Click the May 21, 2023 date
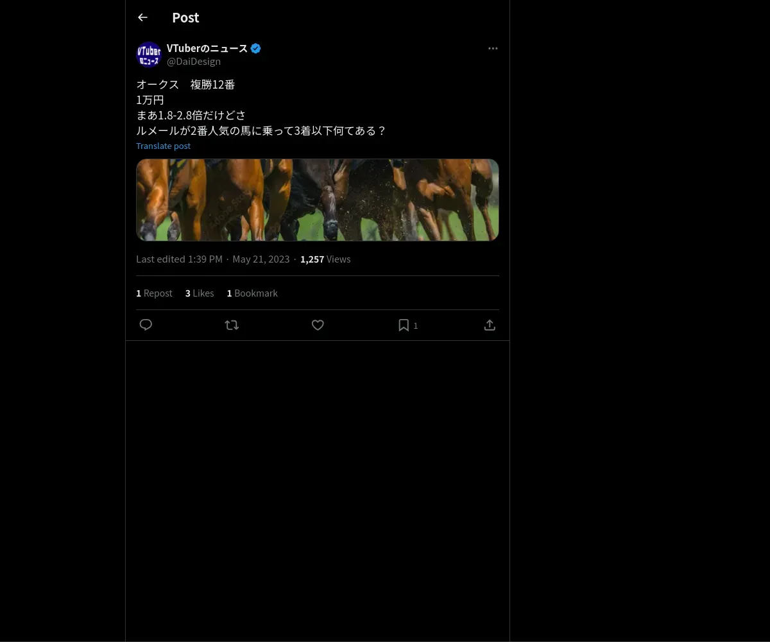770x642 pixels. pos(261,259)
